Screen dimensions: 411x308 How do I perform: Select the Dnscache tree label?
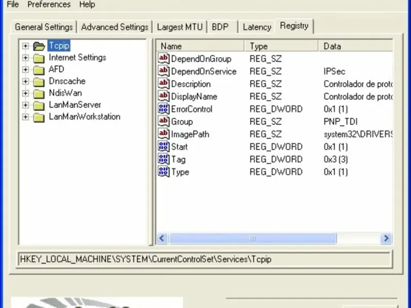pos(67,81)
